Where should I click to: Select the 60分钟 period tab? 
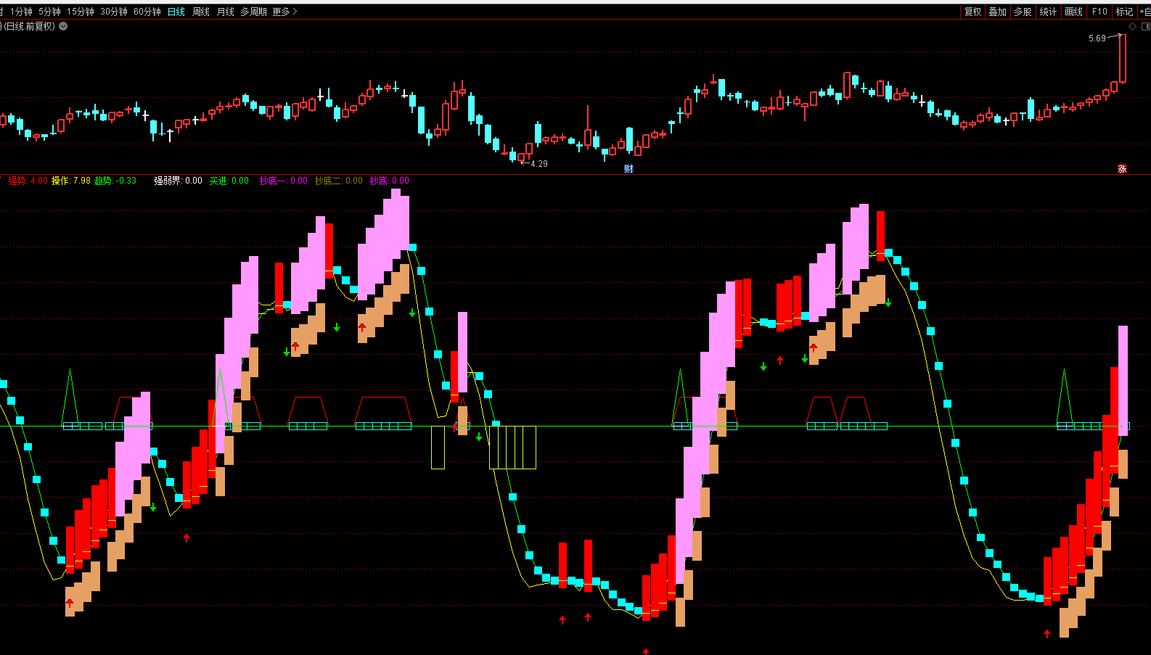147,12
